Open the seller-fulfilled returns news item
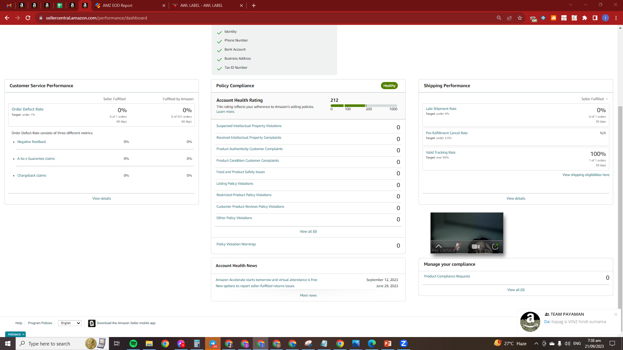The height and width of the screenshot is (350, 623). (x=255, y=286)
